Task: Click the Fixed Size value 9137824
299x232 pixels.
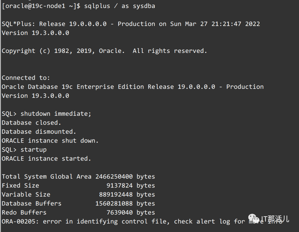Action: pyautogui.click(x=119, y=185)
